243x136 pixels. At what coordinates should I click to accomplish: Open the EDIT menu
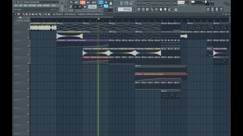[21, 6]
